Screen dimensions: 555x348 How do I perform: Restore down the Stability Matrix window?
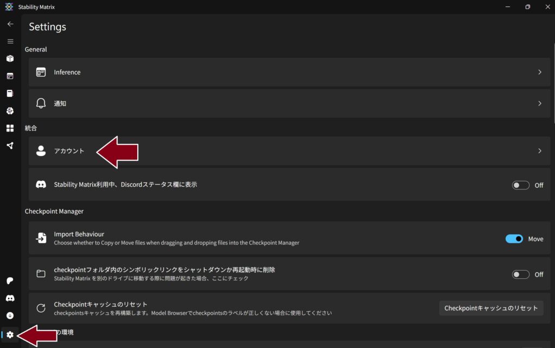[528, 6]
